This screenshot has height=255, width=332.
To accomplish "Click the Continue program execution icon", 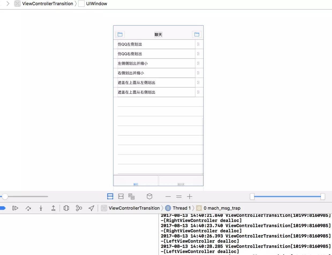I will click(x=15, y=208).
